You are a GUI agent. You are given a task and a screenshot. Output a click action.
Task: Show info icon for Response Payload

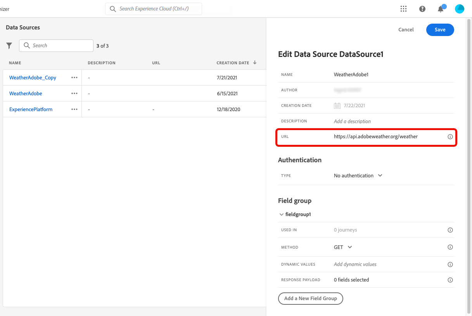(450, 280)
